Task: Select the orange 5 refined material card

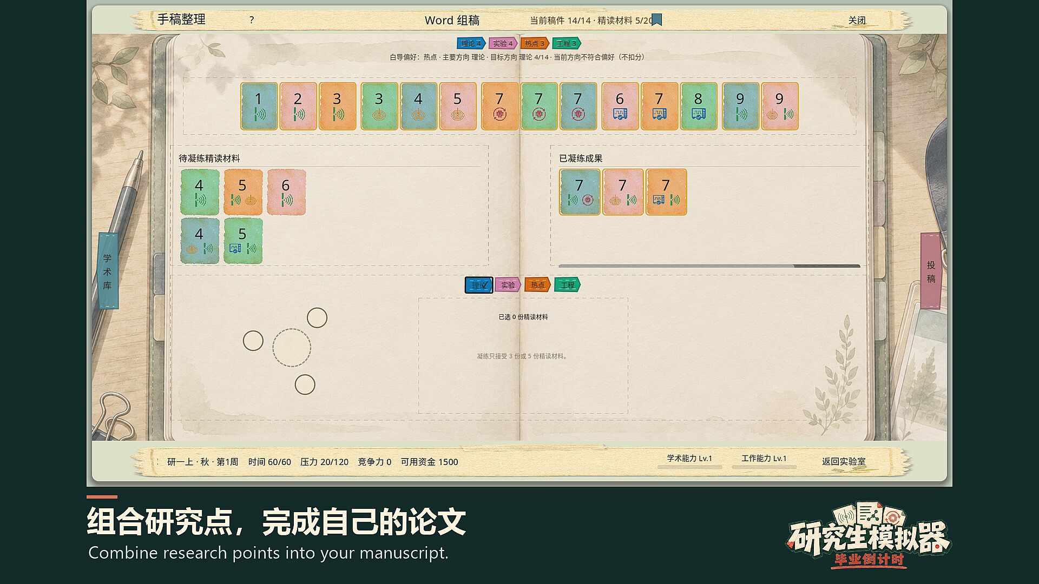Action: 243,192
